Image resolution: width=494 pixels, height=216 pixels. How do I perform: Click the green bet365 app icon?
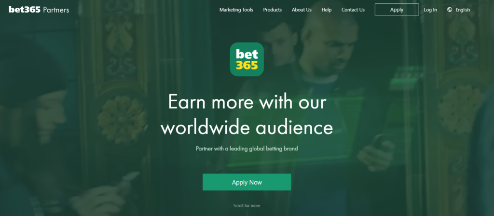pos(247,59)
